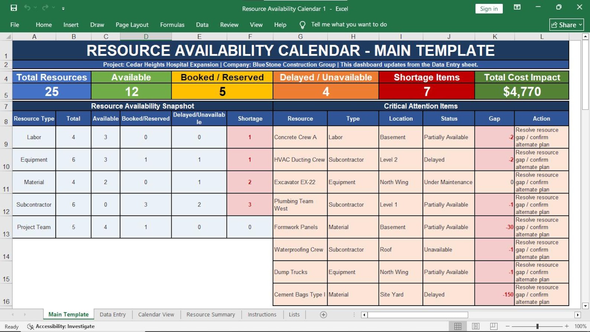Click the Undo arrow icon
Viewport: 590px width, 332px height.
[27, 8]
